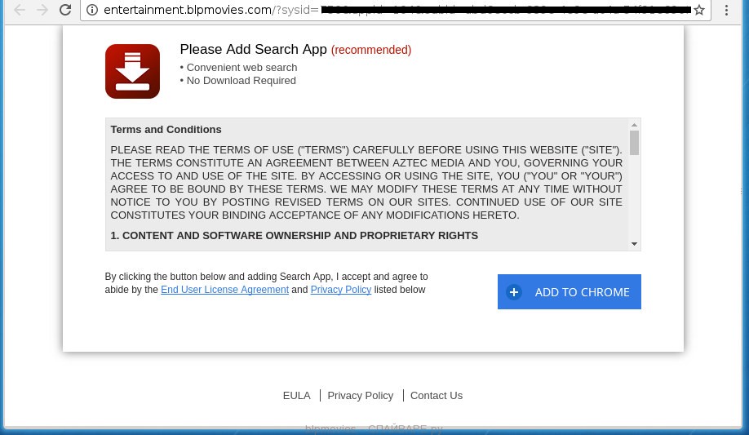Open the EULA footer link
This screenshot has height=435, width=749.
click(297, 396)
